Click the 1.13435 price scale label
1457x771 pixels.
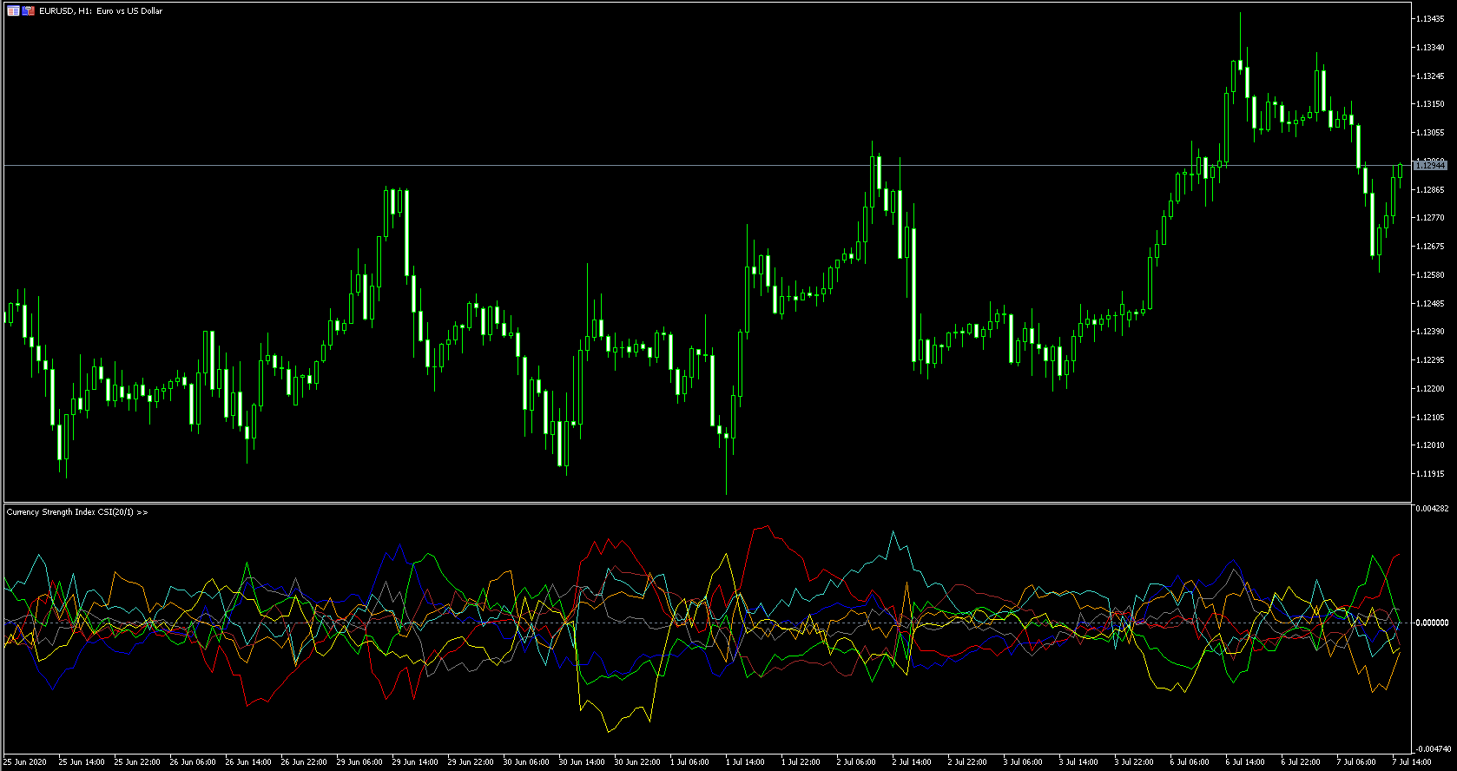pyautogui.click(x=1430, y=19)
